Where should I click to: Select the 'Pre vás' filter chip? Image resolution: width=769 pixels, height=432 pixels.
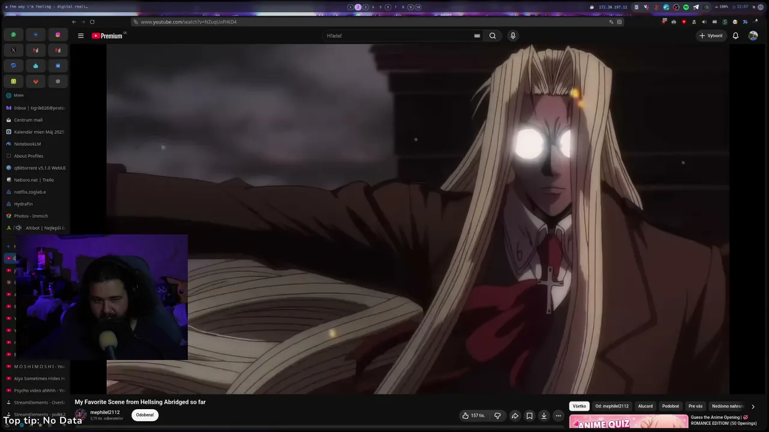(695, 406)
